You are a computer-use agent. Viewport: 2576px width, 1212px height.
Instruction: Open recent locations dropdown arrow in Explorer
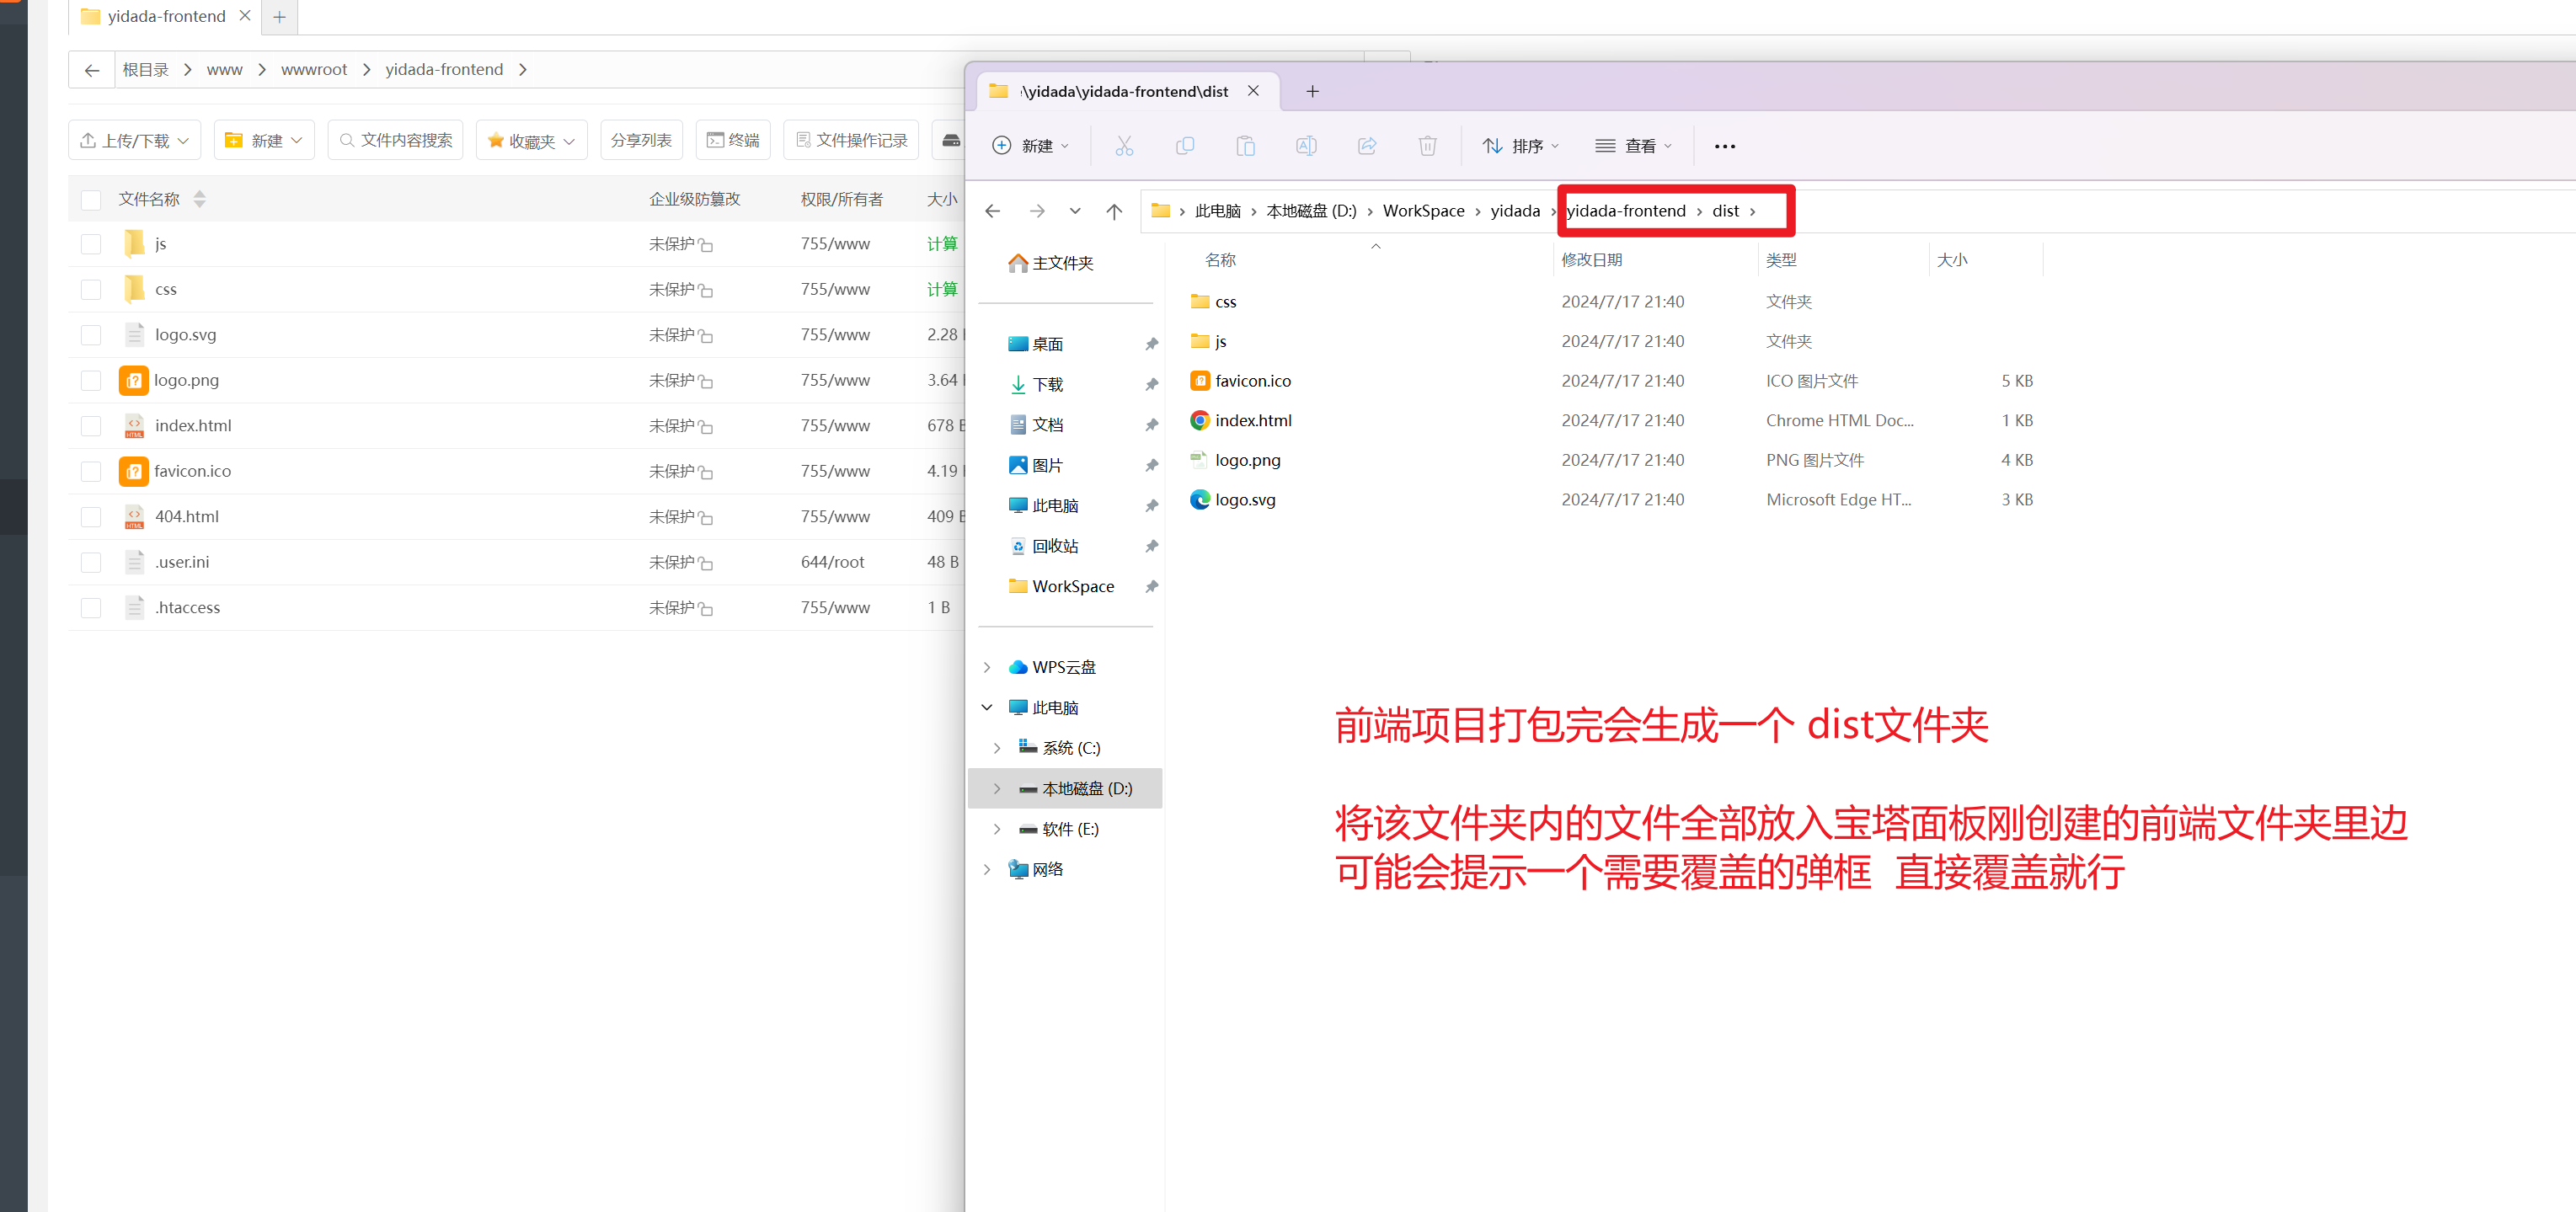tap(1075, 211)
